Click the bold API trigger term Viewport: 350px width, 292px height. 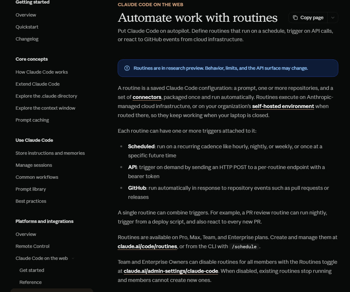[x=132, y=167]
